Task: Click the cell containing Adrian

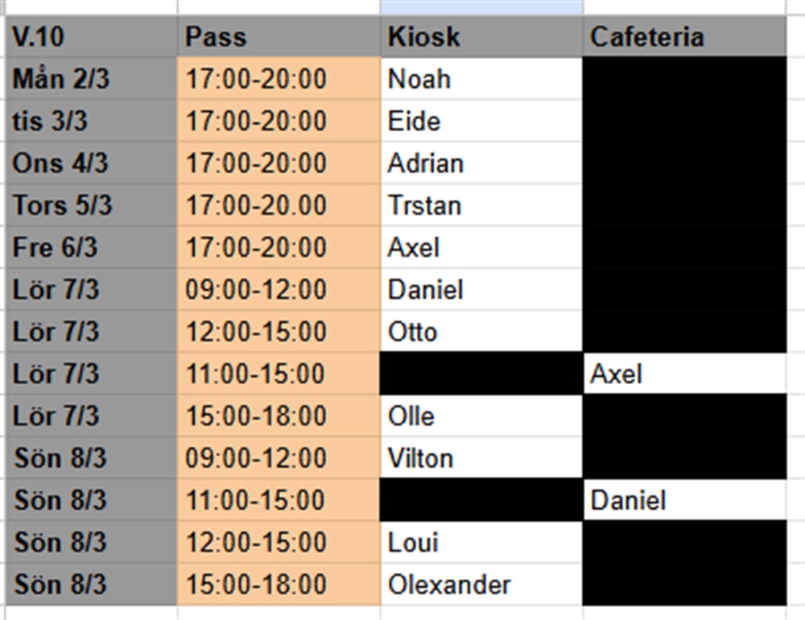Action: (481, 163)
